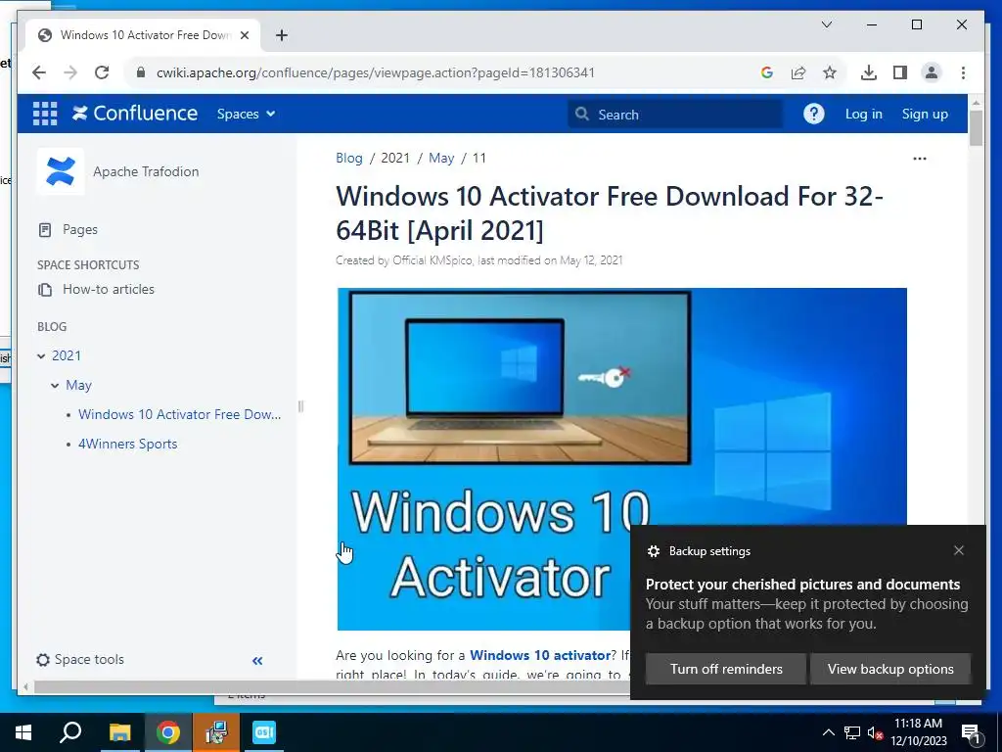Show hidden system tray icons

click(828, 732)
